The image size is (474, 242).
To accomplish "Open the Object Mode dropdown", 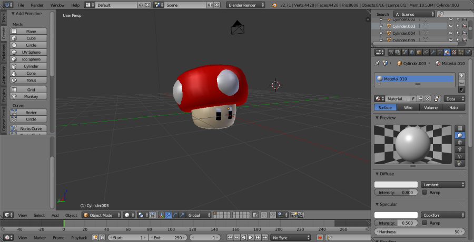I will (101, 215).
